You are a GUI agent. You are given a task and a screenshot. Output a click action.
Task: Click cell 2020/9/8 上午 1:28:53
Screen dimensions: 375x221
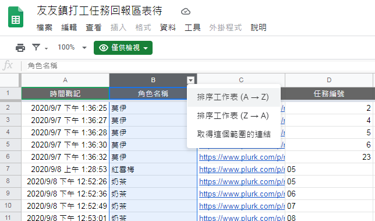click(65, 169)
